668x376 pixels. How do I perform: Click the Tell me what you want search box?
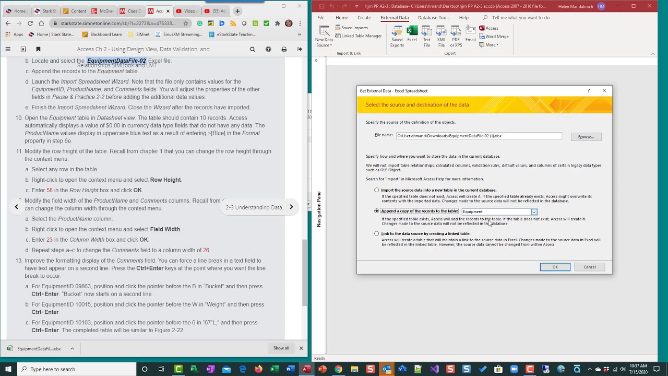pos(521,17)
